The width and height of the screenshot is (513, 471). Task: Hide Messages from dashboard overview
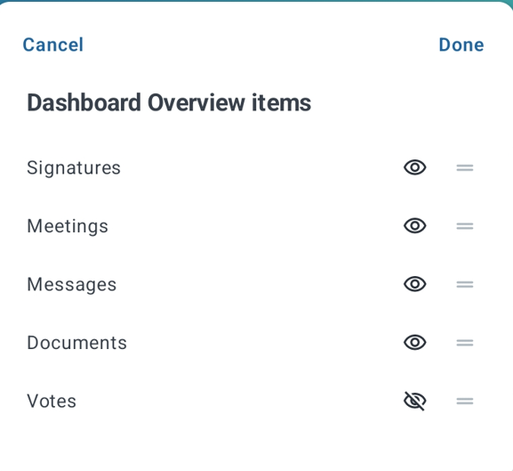414,284
